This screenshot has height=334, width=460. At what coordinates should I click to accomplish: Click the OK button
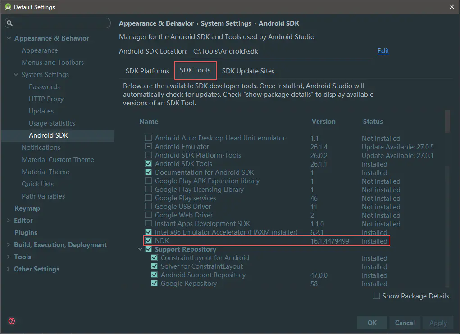pos(372,323)
